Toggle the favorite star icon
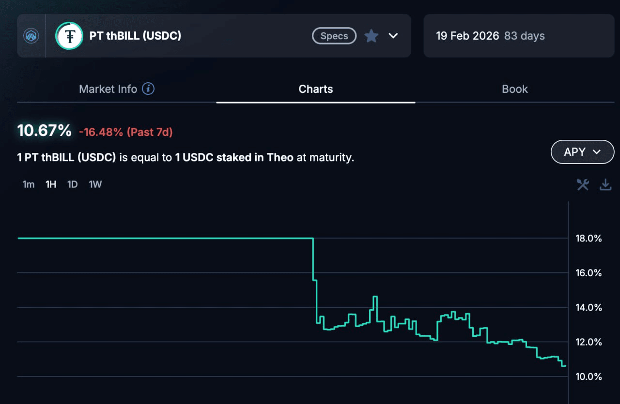The height and width of the screenshot is (404, 620). (372, 36)
